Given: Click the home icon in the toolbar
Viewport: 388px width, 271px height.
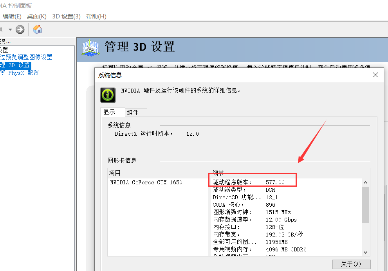Looking at the screenshot, I should [38, 29].
